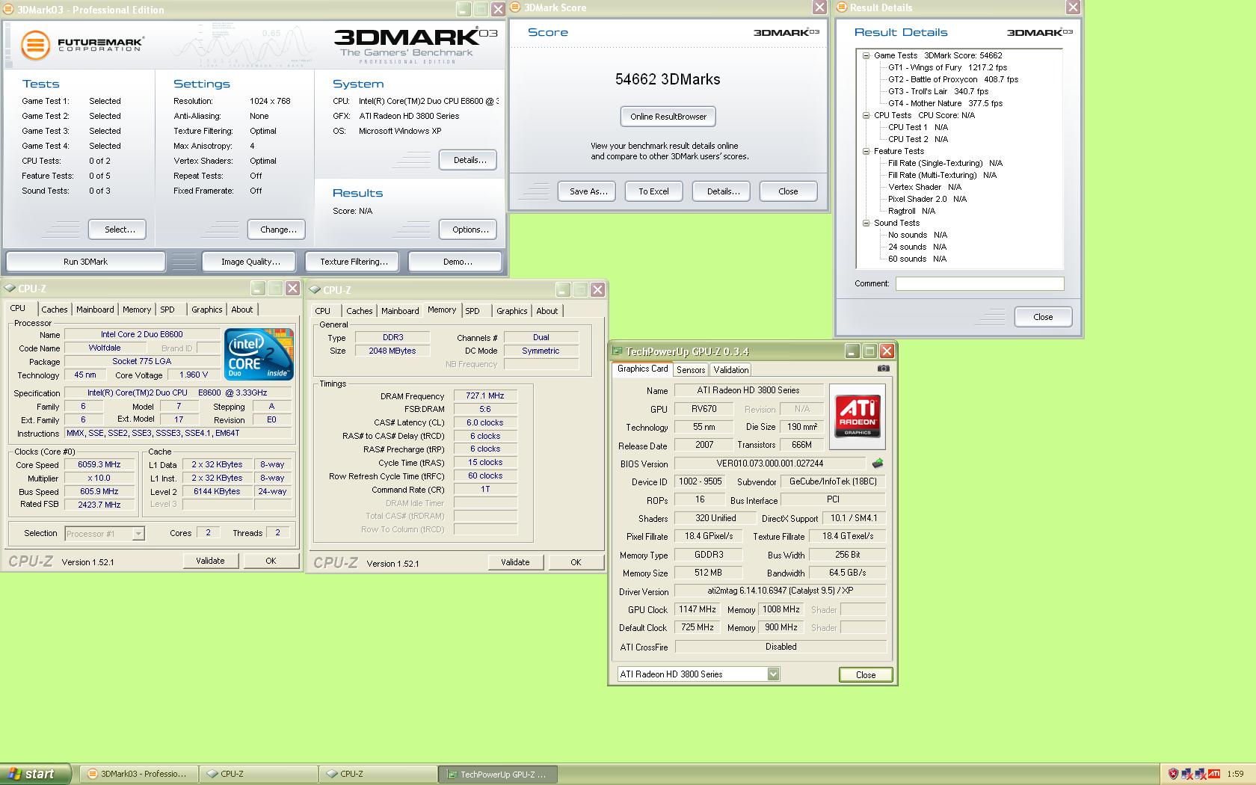Select the Pixel Shader 2.0 tree row
The image size is (1256, 785).
927,199
